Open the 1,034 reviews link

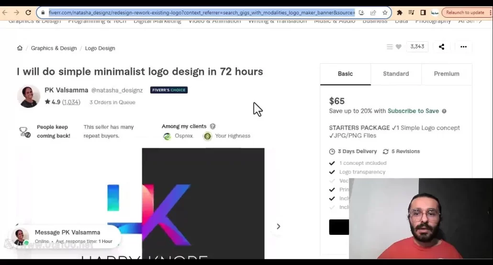click(x=71, y=102)
